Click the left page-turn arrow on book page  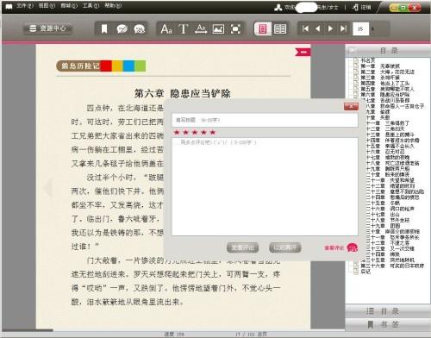[48, 187]
